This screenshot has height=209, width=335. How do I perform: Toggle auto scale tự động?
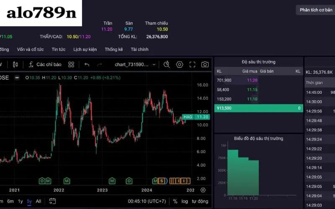click(200, 201)
